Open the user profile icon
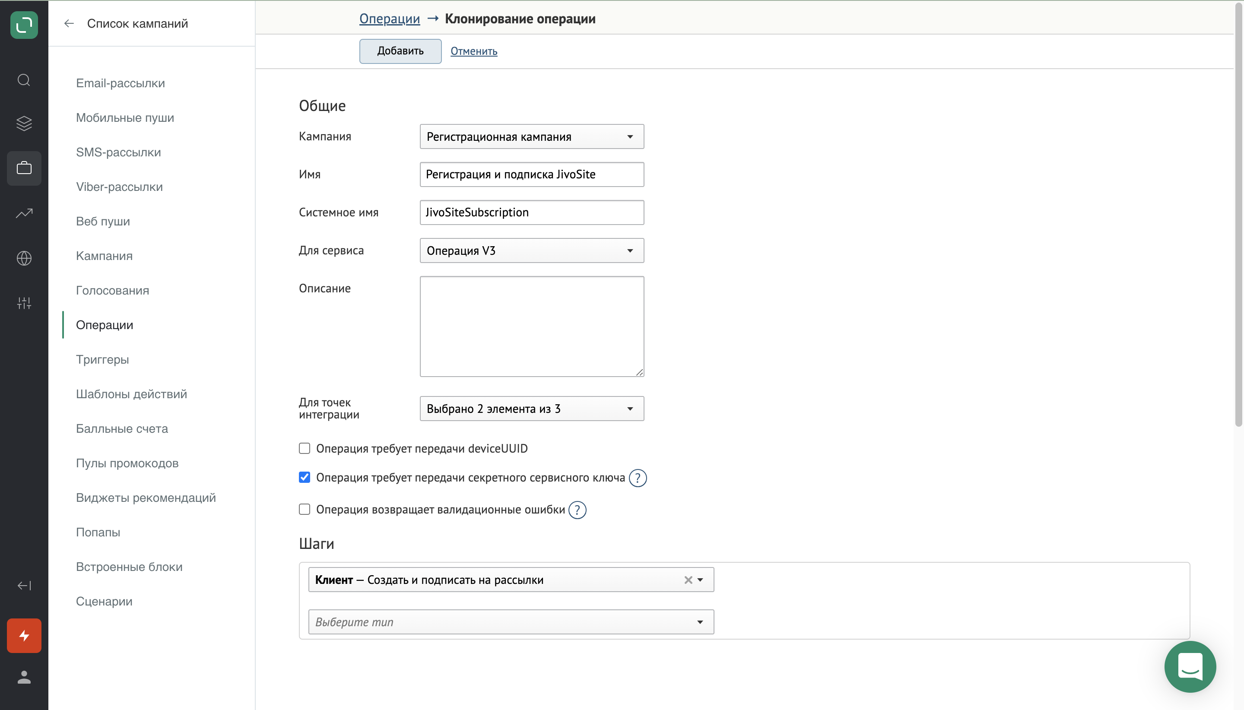The width and height of the screenshot is (1244, 710). pyautogui.click(x=24, y=677)
